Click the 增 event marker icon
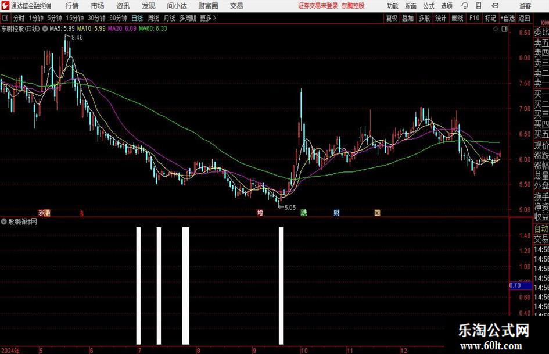 260,213
